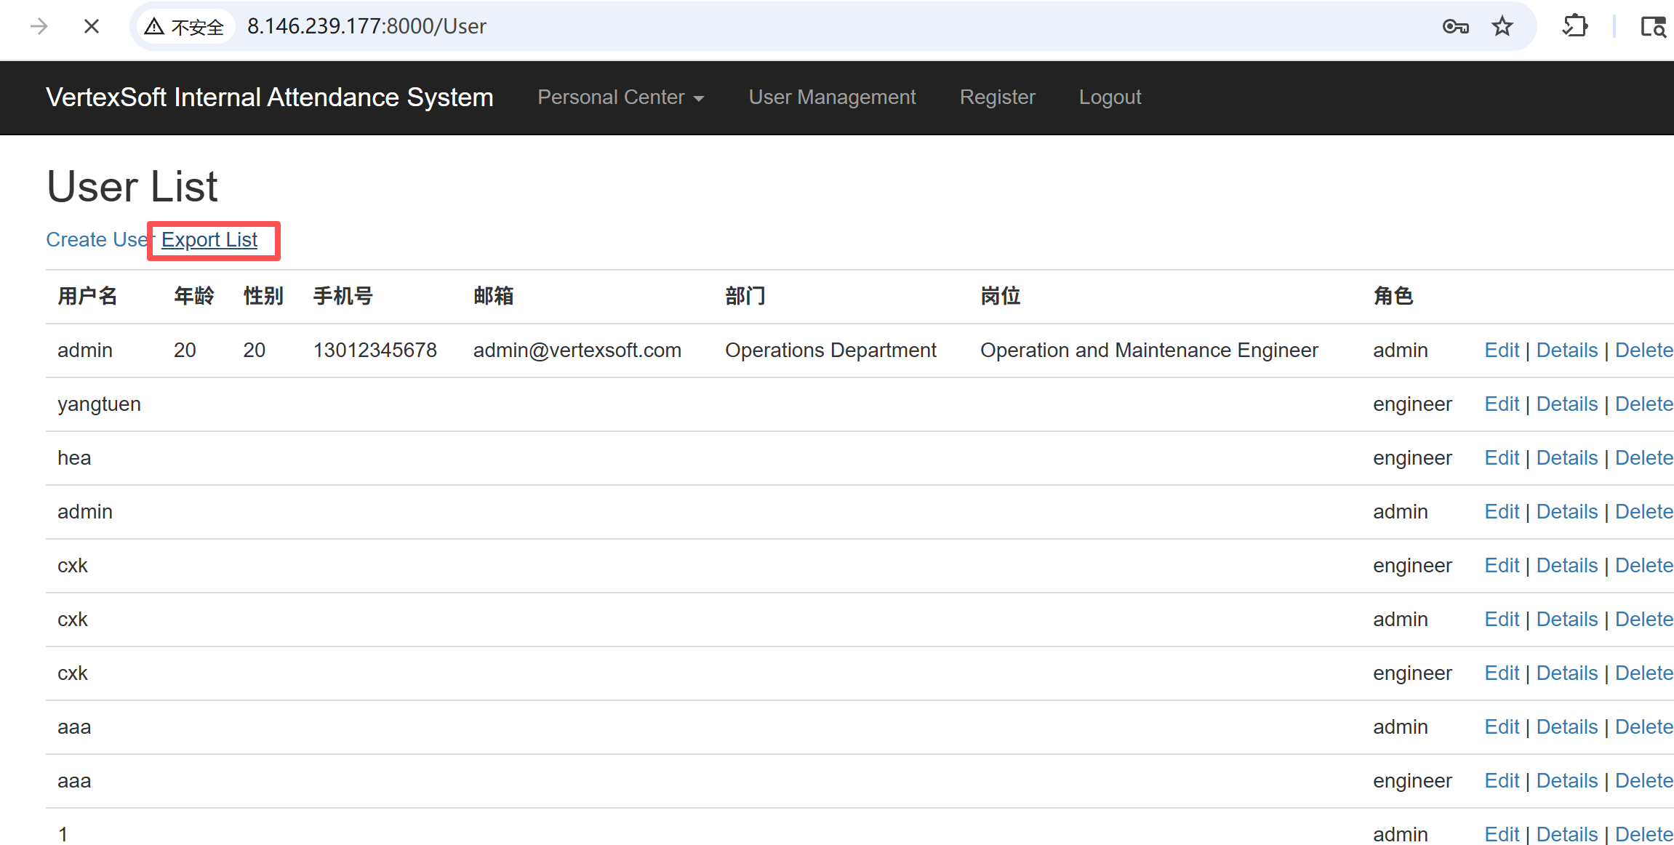1674x845 pixels.
Task: Click VertexSoft Internal Attendance System brand
Action: click(x=270, y=97)
